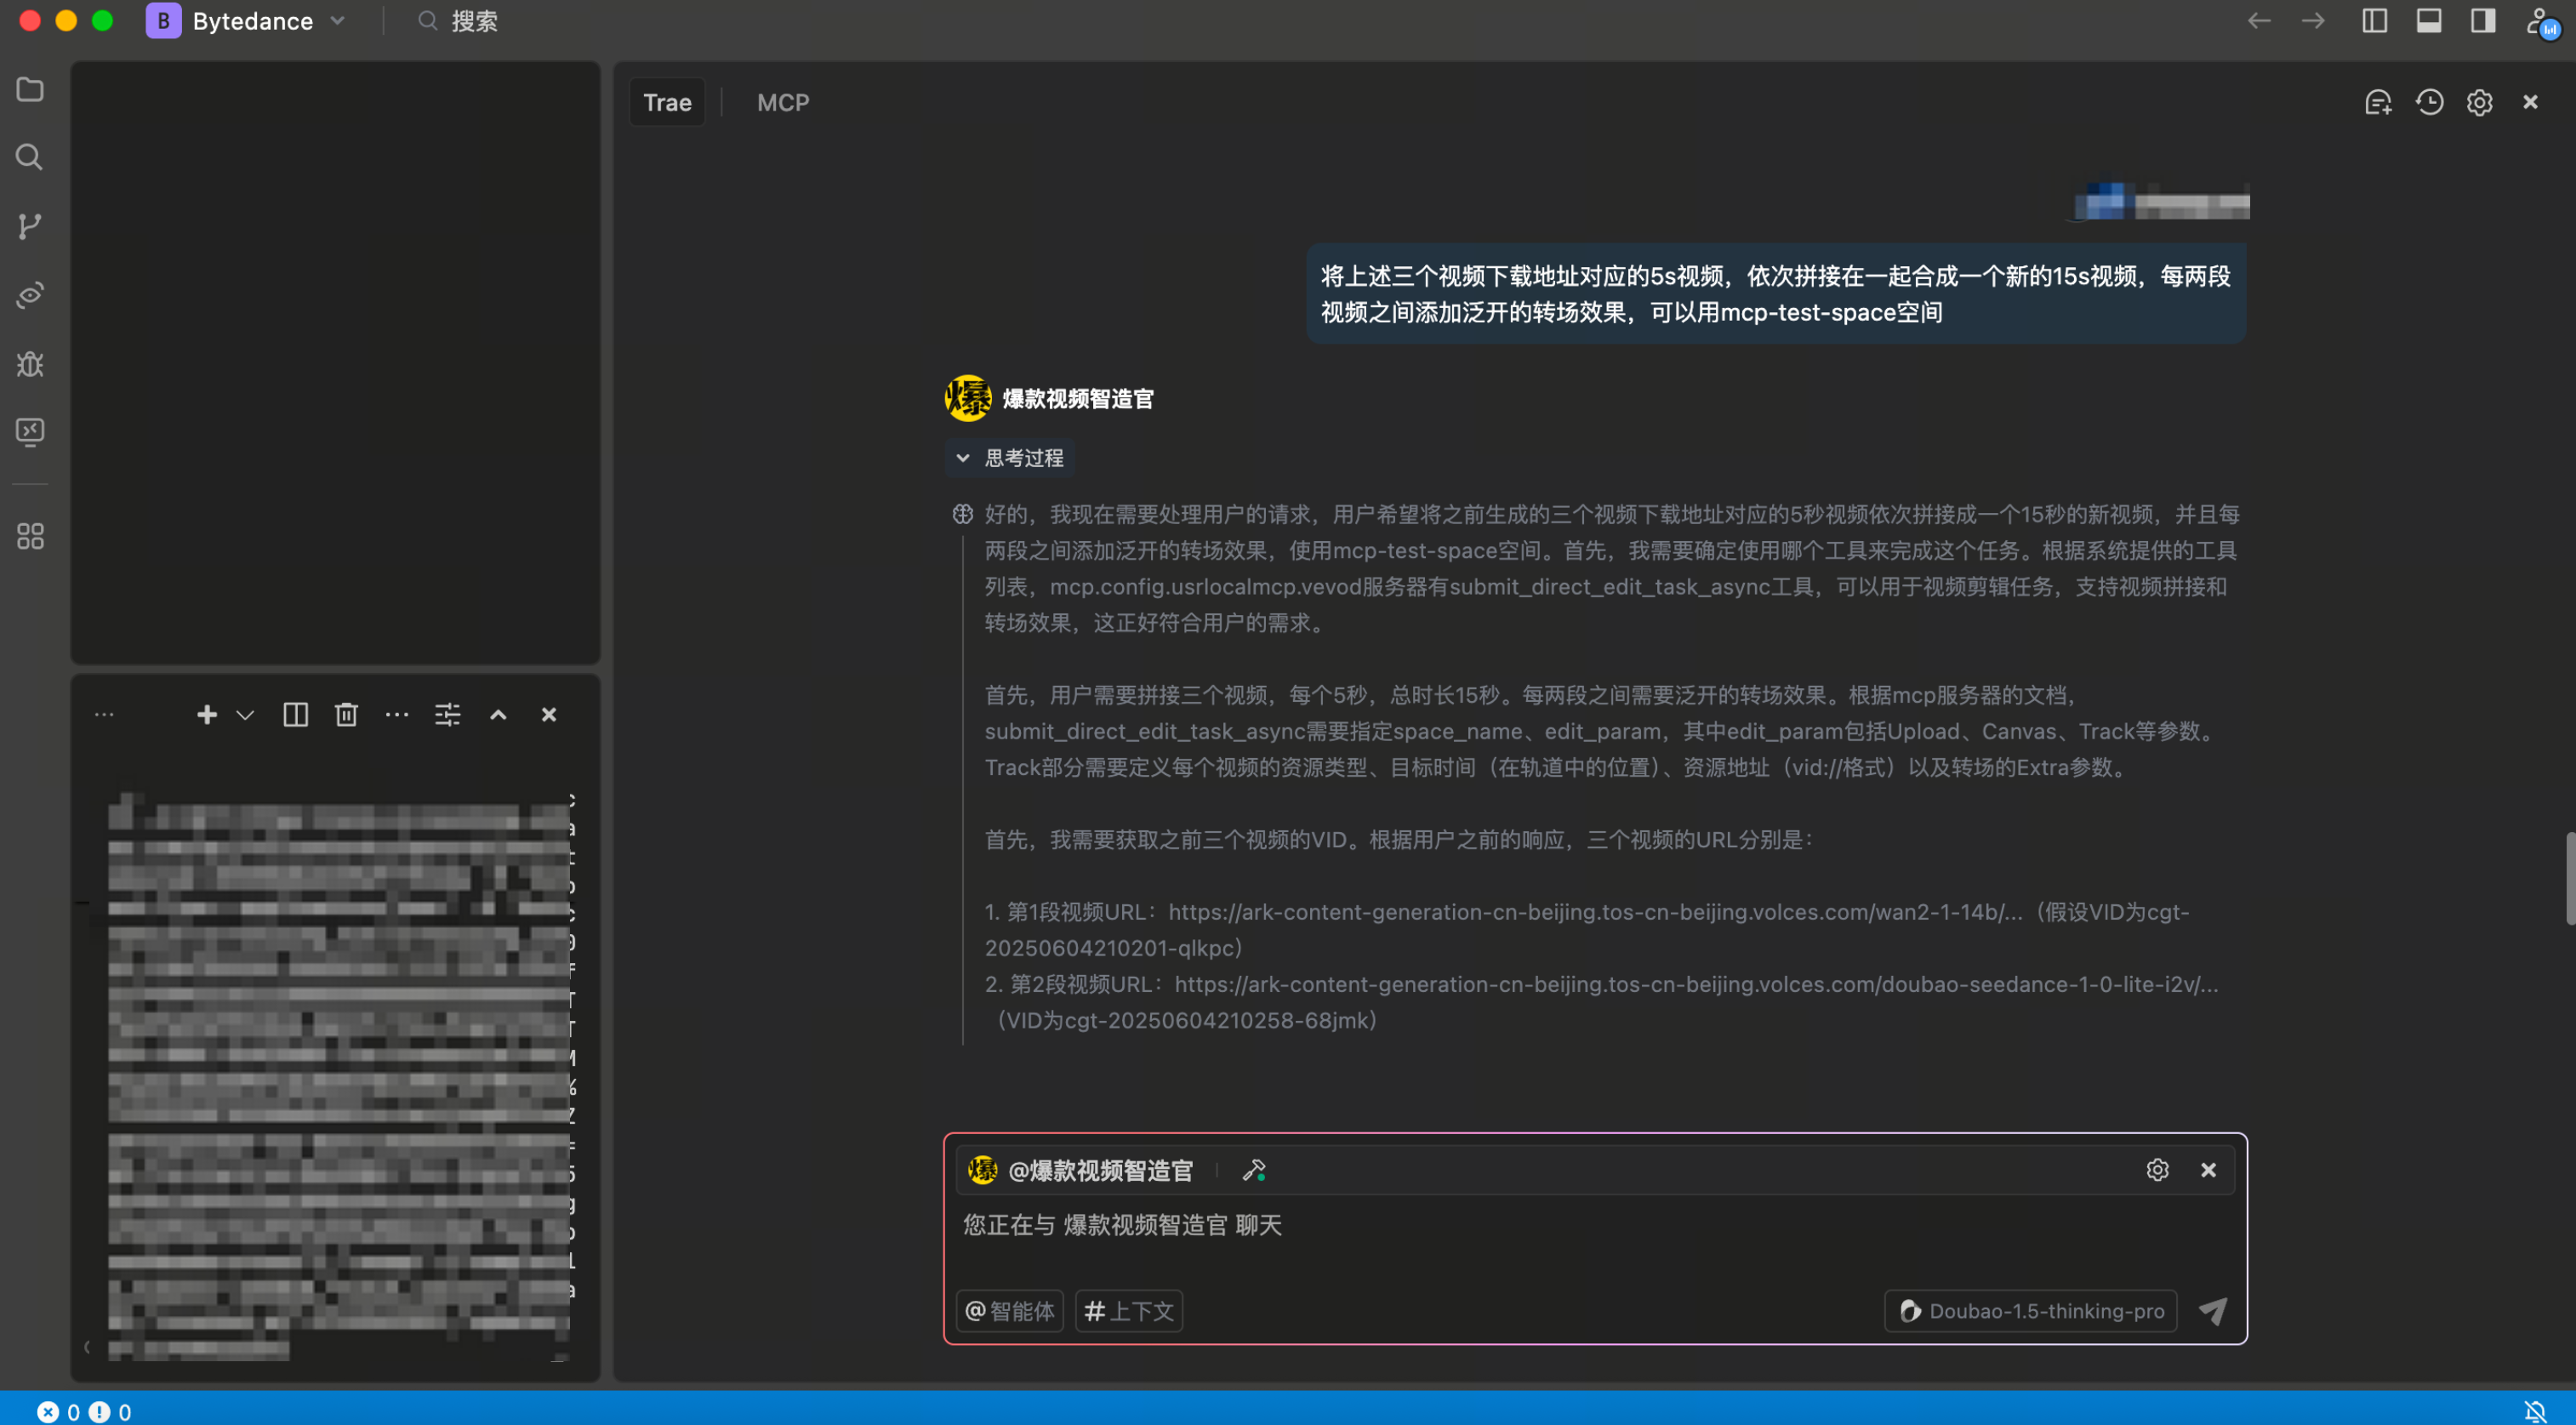Click the #上下文 button

[x=1128, y=1311]
